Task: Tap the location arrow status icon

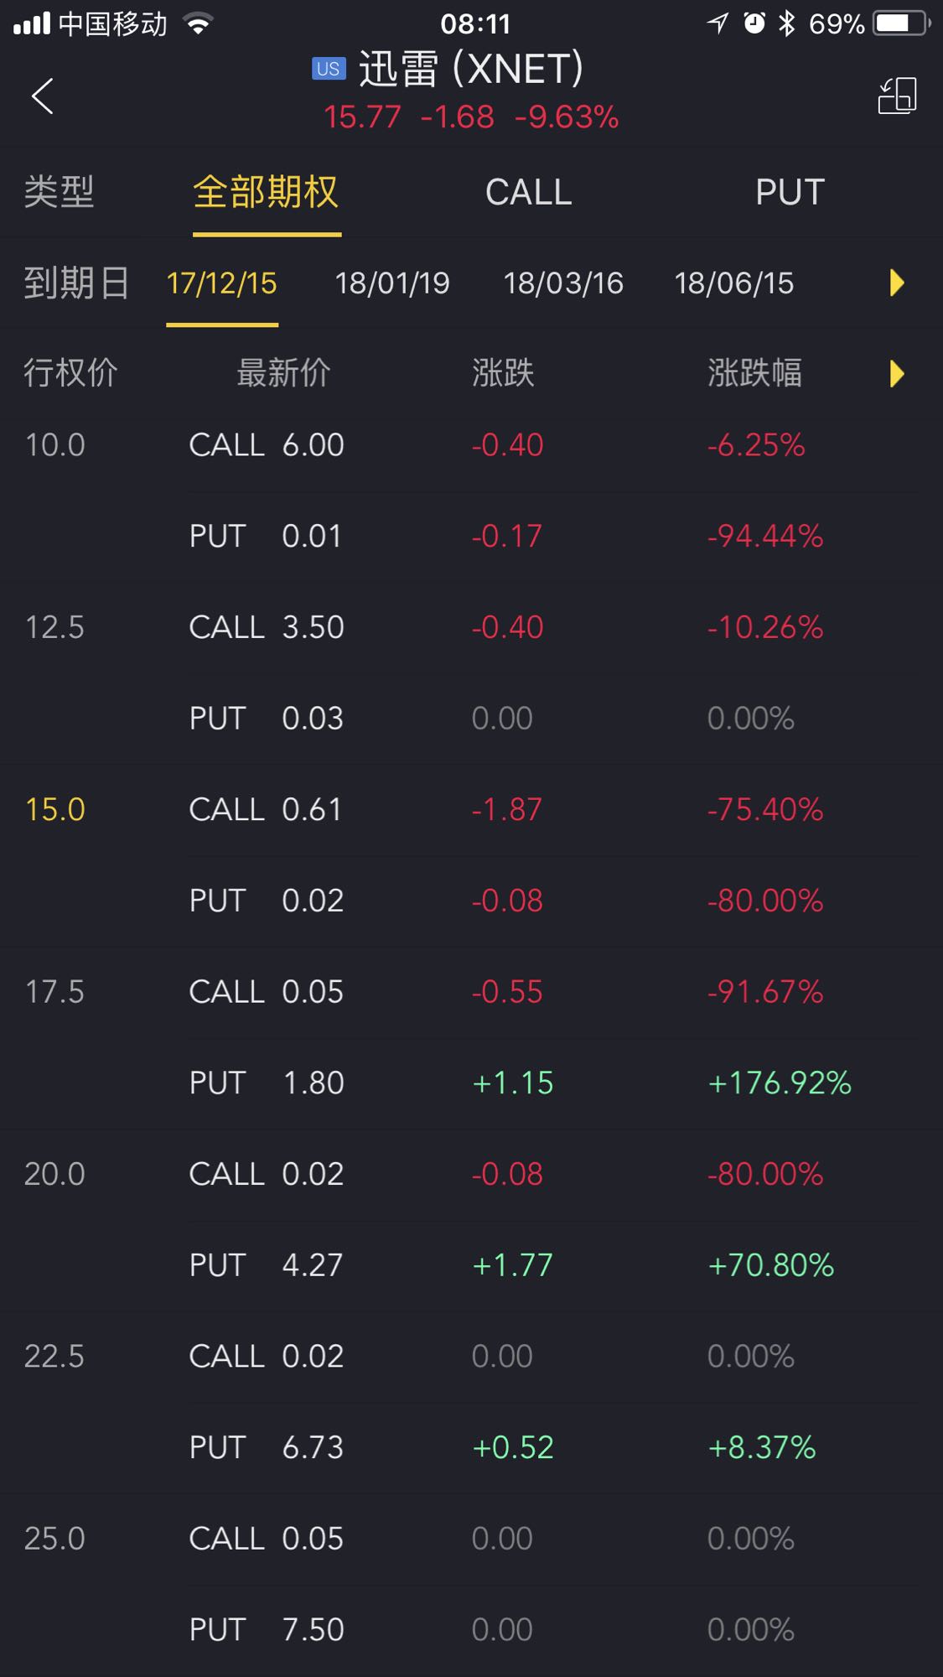Action: click(718, 23)
